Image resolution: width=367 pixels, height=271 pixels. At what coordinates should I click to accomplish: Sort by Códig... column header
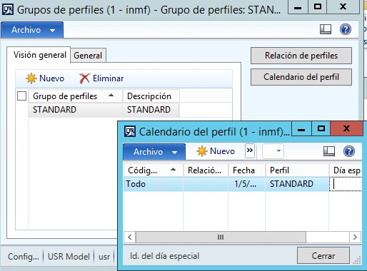[x=154, y=170]
